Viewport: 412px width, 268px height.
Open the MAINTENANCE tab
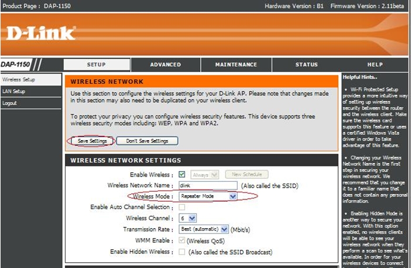[236, 65]
